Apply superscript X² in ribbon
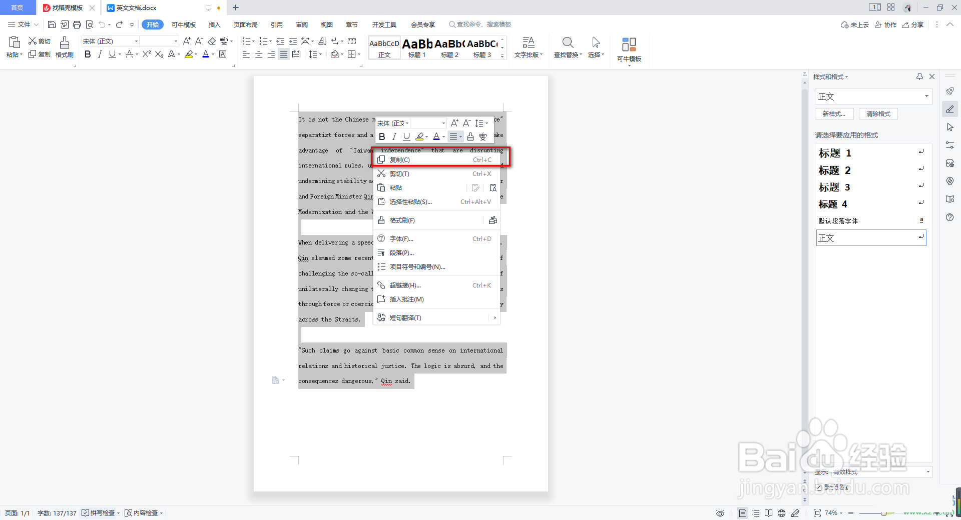The image size is (961, 520). [146, 54]
